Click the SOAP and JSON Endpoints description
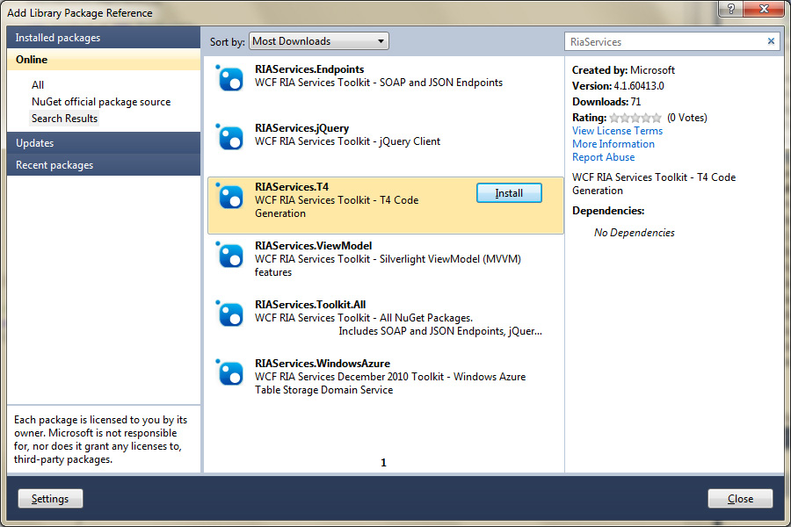Viewport: 791px width, 527px height. tap(378, 83)
